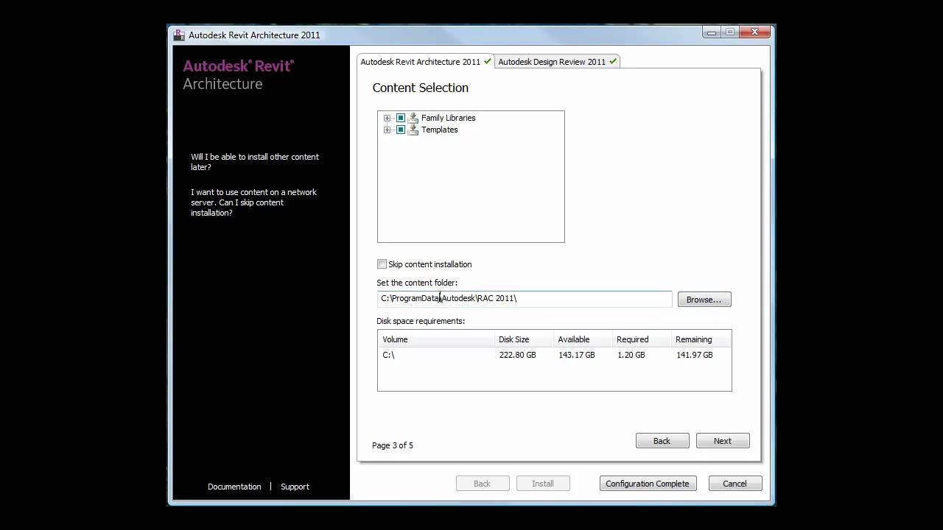Click the 'Page 3 of 5' indicator
The width and height of the screenshot is (943, 530).
click(393, 445)
